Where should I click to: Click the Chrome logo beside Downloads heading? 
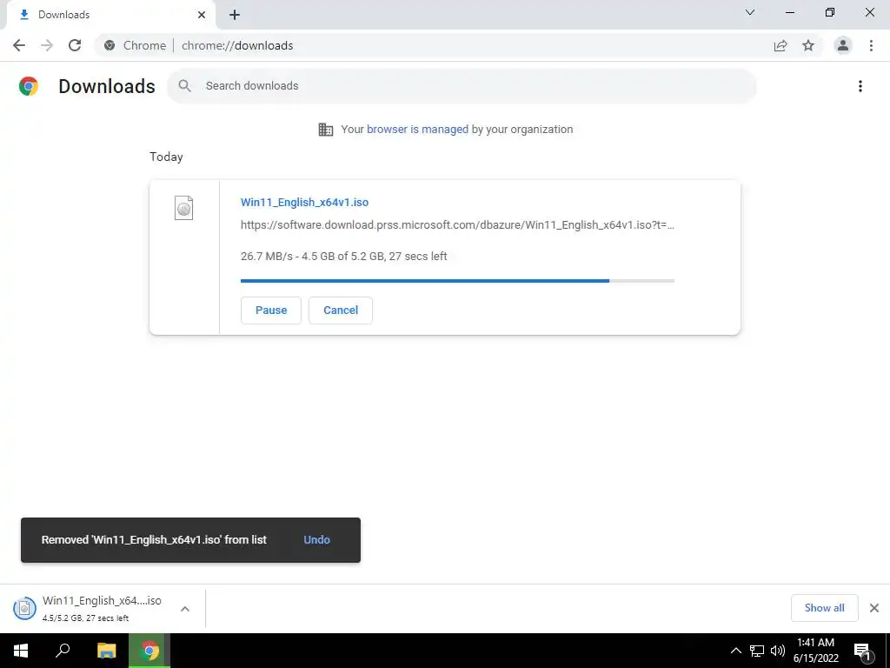point(29,86)
